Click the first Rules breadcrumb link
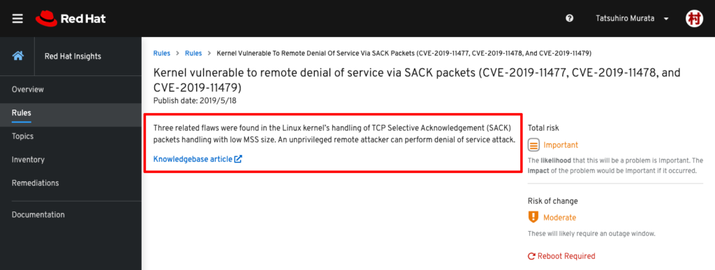This screenshot has width=715, height=270. [161, 53]
